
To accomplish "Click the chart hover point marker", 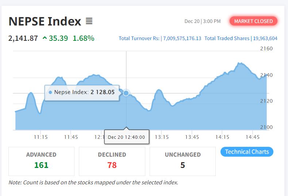I will [126, 93].
